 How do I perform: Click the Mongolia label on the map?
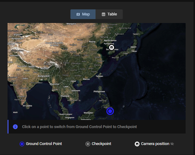coord(71,24)
